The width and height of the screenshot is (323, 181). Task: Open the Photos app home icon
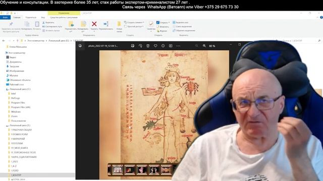click(x=80, y=46)
